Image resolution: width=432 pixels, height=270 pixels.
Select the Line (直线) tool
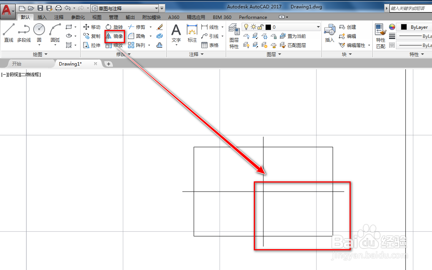[x=8, y=33]
